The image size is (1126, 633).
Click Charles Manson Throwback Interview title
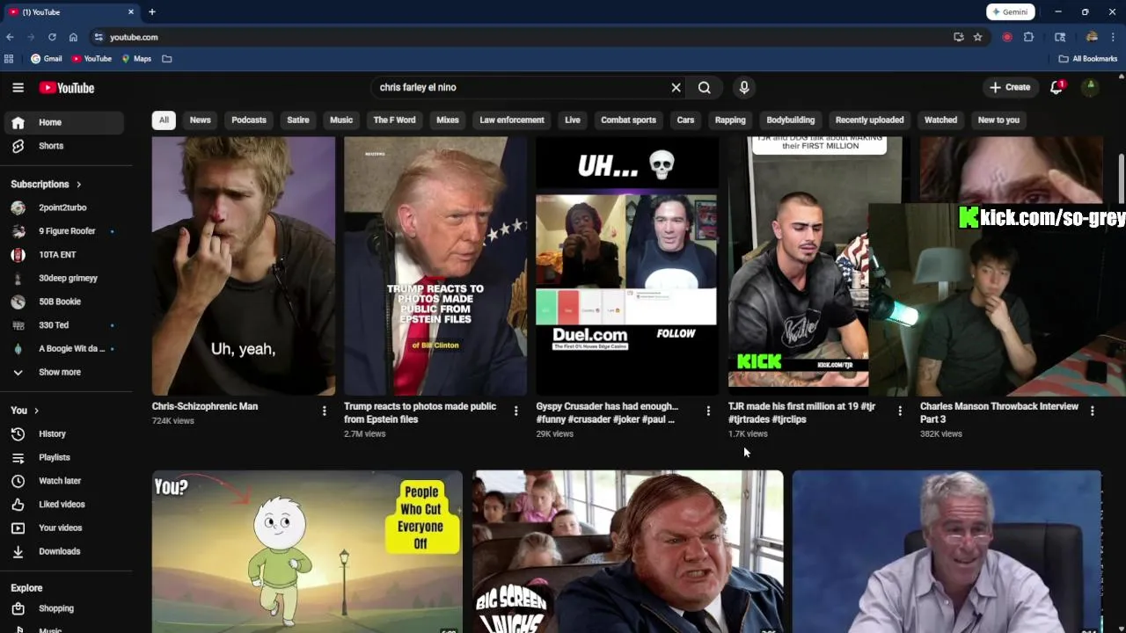click(x=999, y=412)
